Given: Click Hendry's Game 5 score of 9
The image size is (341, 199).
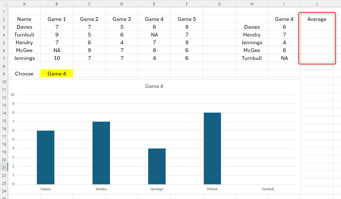Looking at the screenshot, I should pos(187,42).
